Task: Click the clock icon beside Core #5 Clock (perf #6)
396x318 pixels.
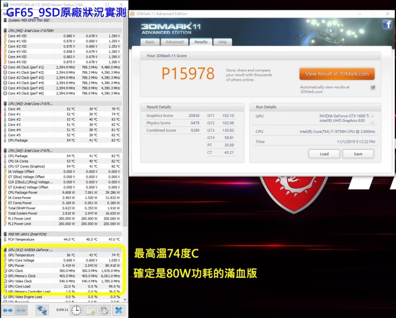Action: click(x=5, y=93)
